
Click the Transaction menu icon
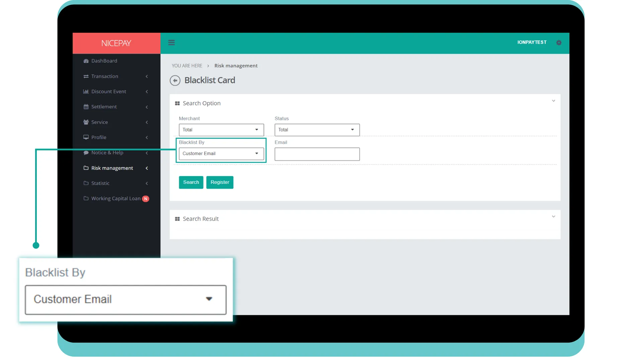(86, 76)
